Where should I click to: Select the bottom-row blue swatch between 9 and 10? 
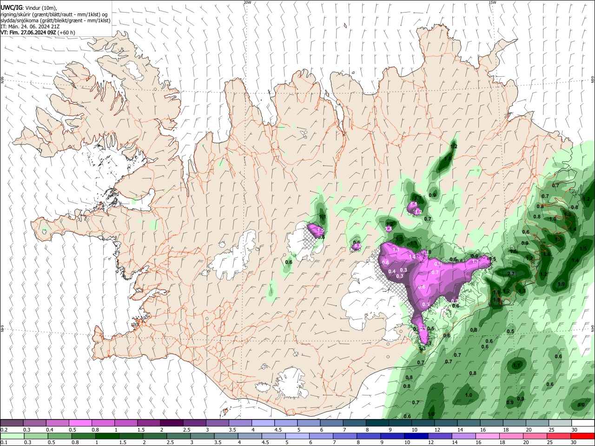click(392, 436)
